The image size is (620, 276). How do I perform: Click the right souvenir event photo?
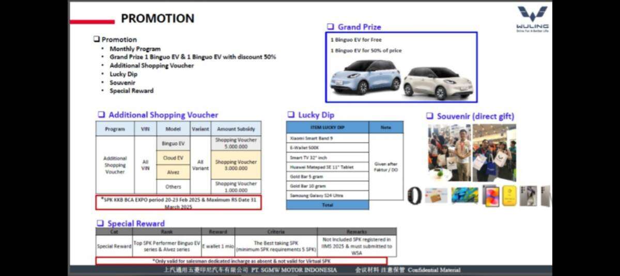494,152
